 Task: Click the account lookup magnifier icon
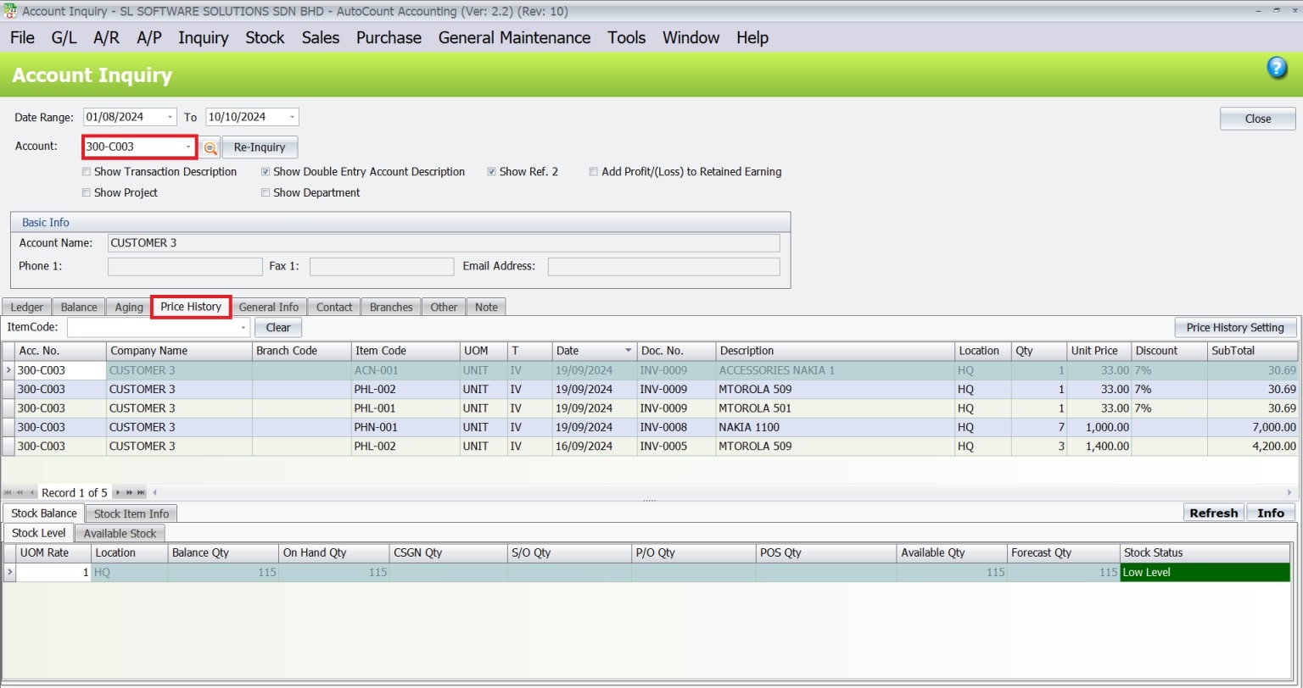click(x=209, y=147)
